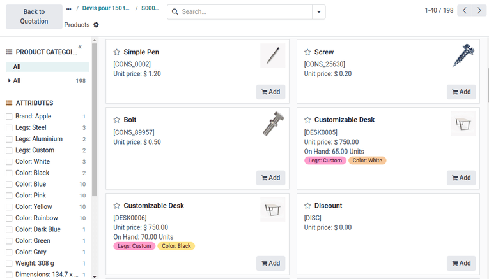Collapse the sidebar filter panel
Screen dimensions: 489x279
(80, 47)
